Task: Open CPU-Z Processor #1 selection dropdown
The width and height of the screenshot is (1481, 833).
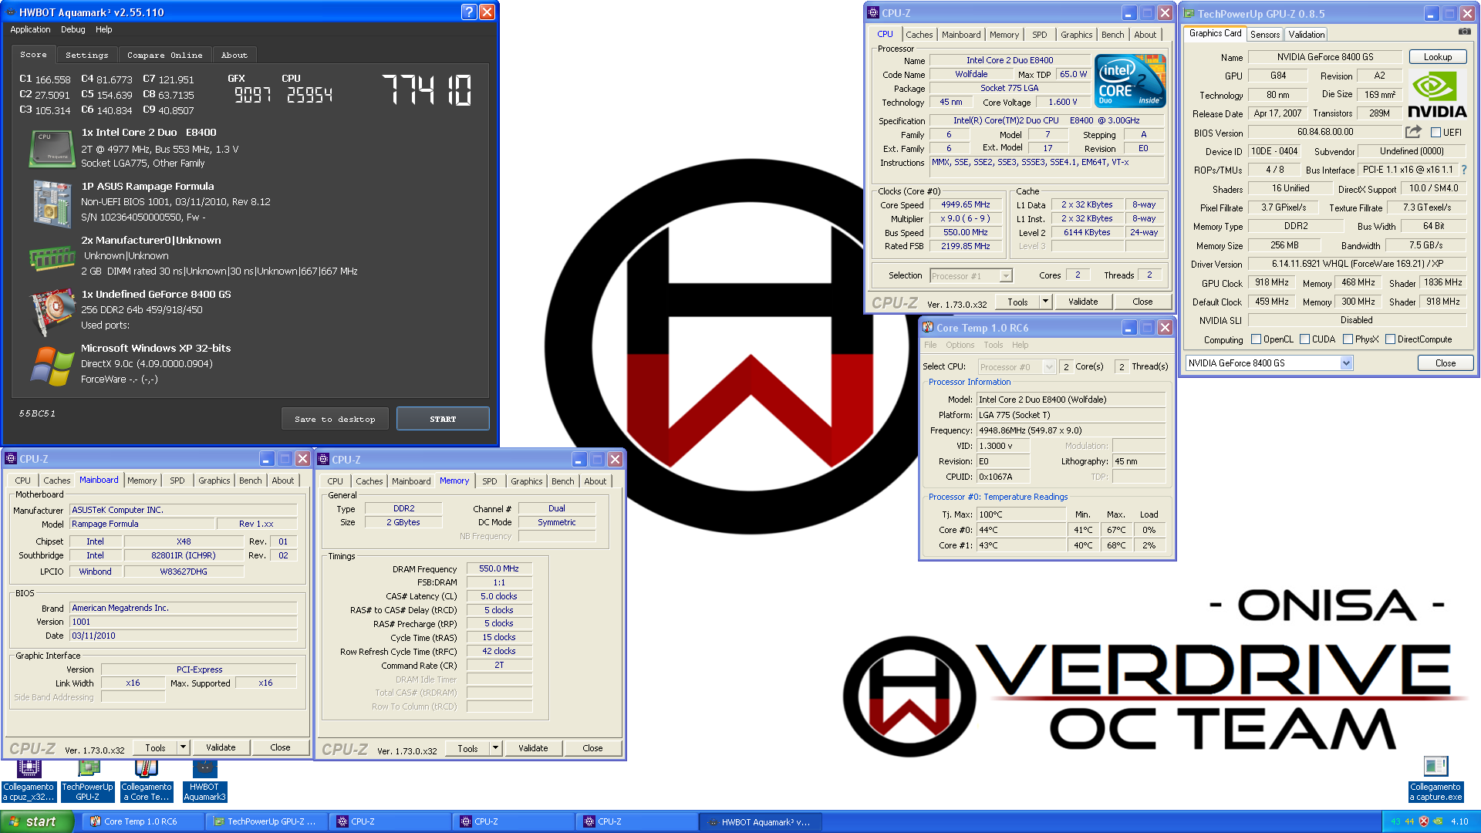Action: pyautogui.click(x=1005, y=275)
